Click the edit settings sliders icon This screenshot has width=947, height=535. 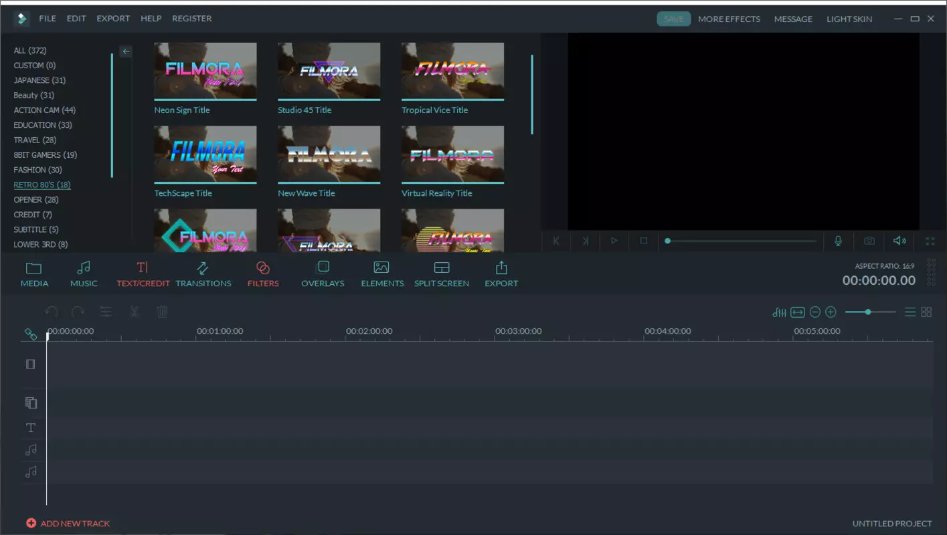point(106,312)
